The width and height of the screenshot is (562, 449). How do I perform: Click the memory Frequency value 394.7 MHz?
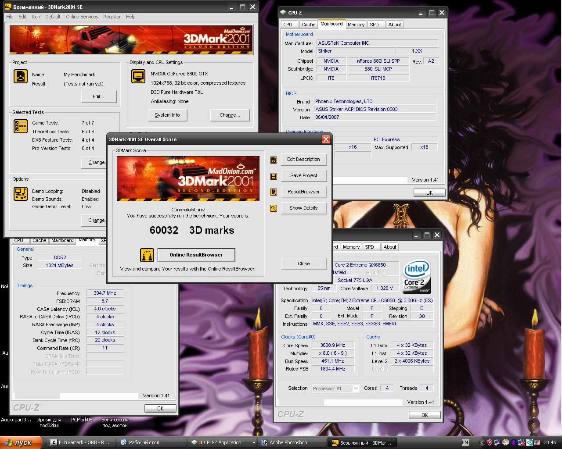(105, 293)
